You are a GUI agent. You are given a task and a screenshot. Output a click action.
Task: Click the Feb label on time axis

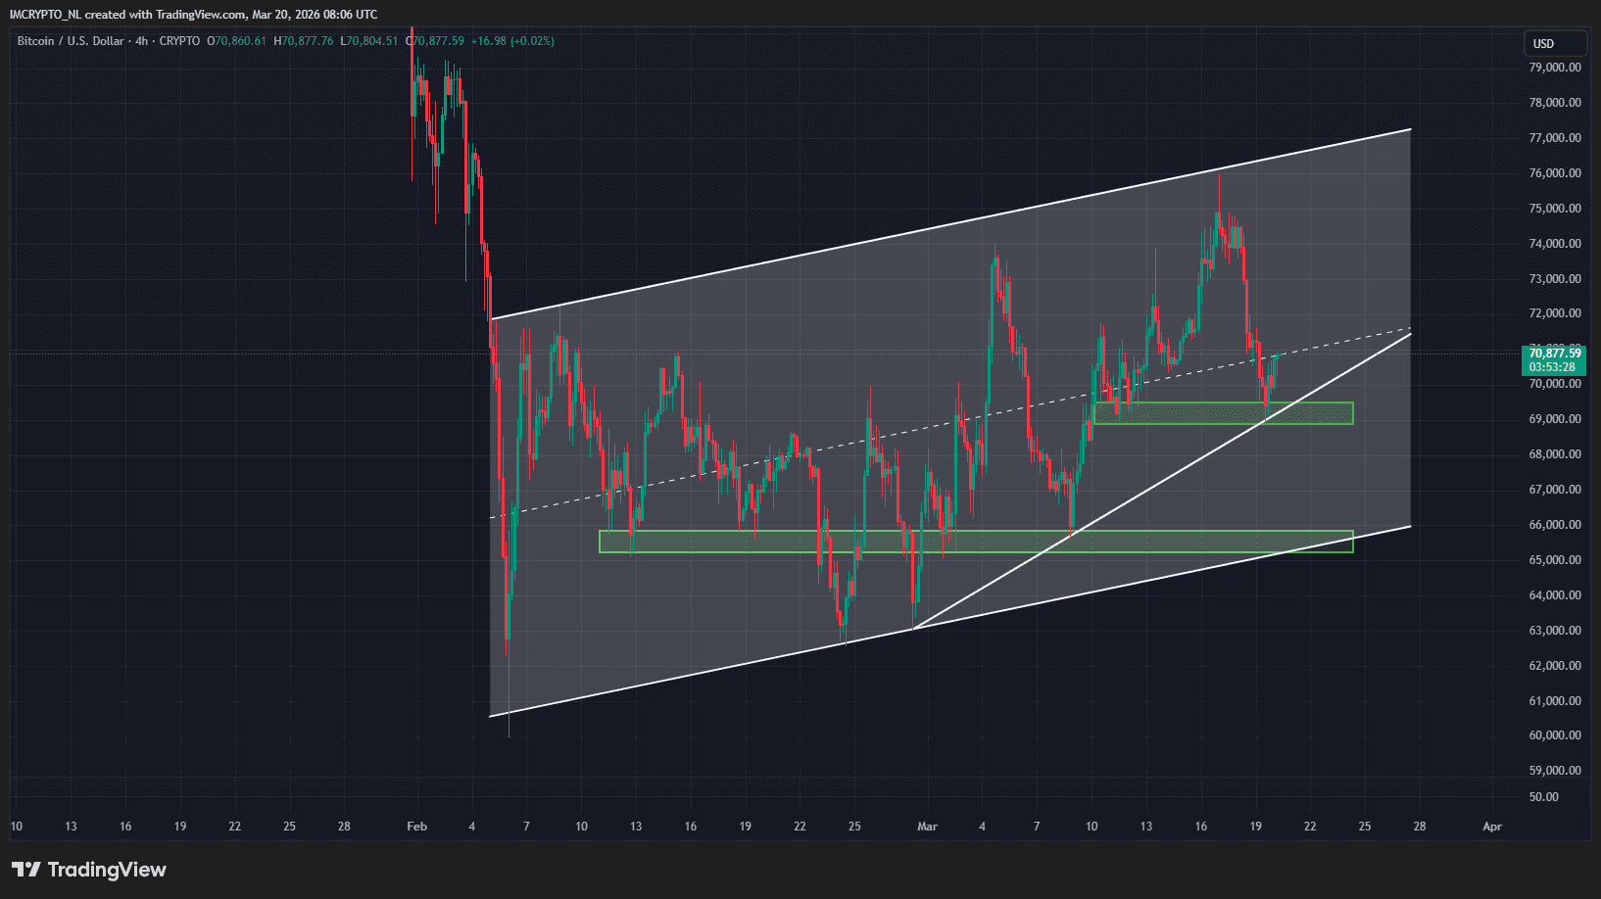[x=417, y=827]
